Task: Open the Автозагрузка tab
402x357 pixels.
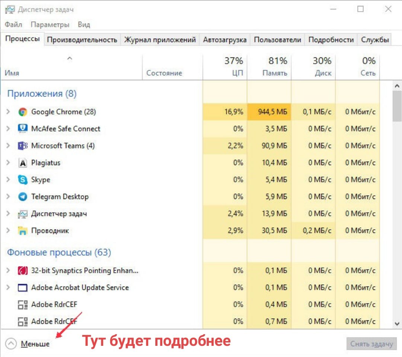Action: point(225,40)
